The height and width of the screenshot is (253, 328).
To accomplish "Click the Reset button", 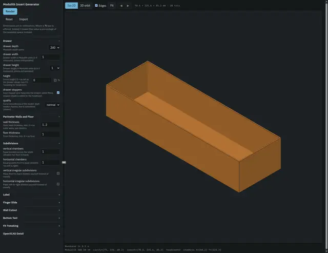I will click(9, 20).
